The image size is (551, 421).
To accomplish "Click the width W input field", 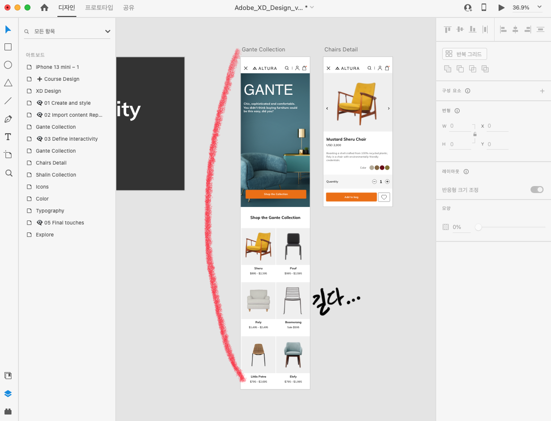I will pyautogui.click(x=460, y=126).
